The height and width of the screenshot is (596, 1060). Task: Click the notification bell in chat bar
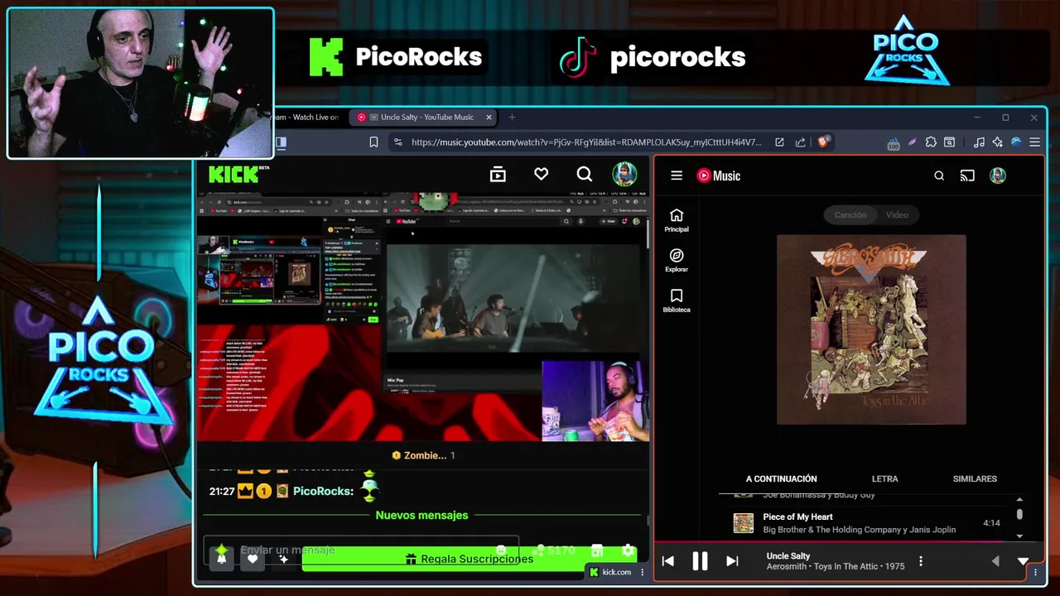pyautogui.click(x=221, y=558)
